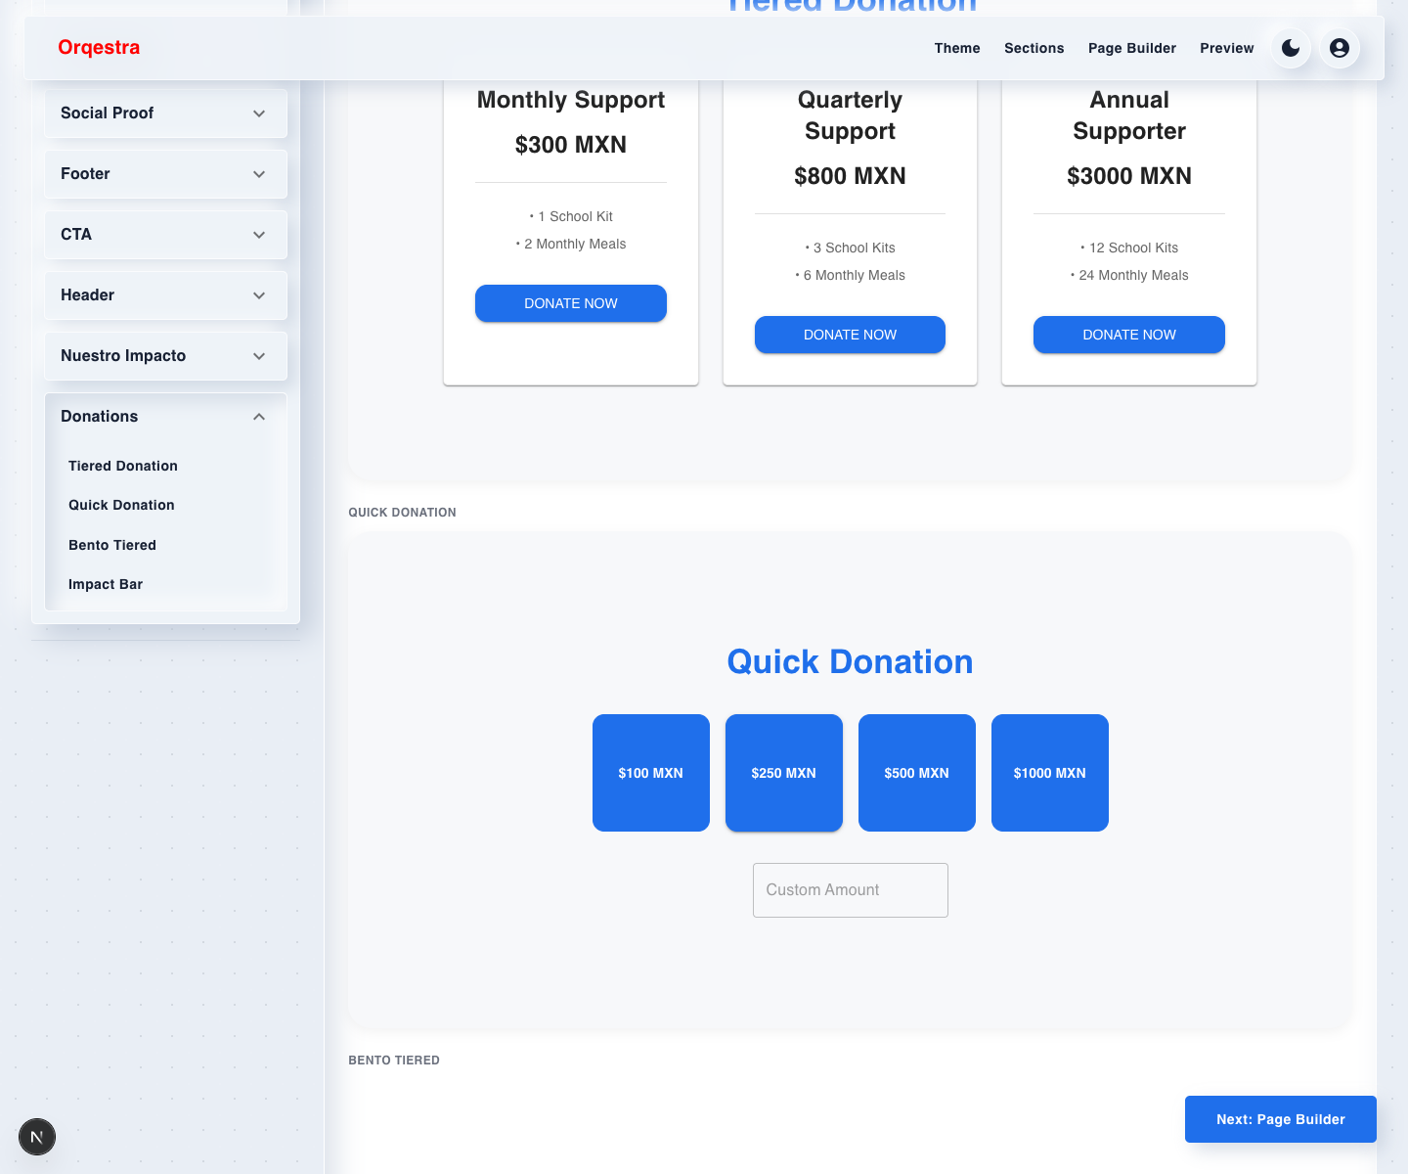Click the Annual Supporter card title
1408x1174 pixels.
tap(1129, 115)
